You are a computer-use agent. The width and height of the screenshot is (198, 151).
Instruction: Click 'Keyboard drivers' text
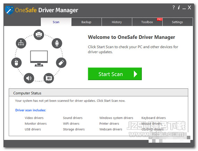[153, 118]
